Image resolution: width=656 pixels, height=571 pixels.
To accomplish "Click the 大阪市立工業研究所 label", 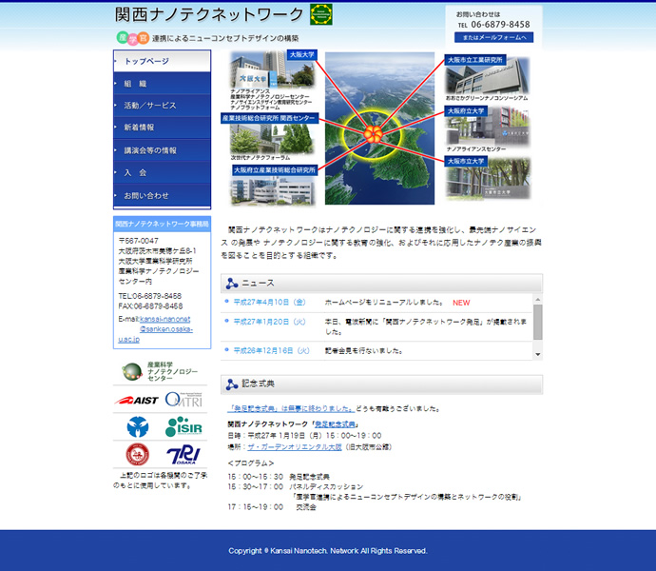I will click(x=475, y=60).
